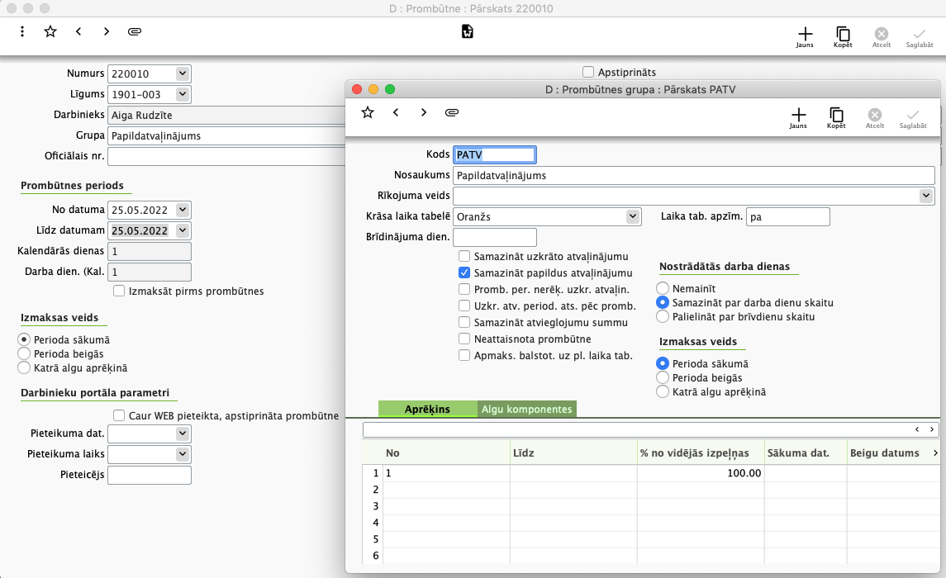Image resolution: width=946 pixels, height=578 pixels.
Task: Open the three-dot menu in Prombūtne window
Action: tap(22, 31)
